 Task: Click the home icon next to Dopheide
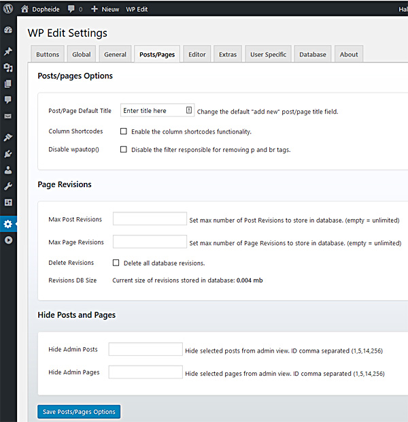coord(24,9)
